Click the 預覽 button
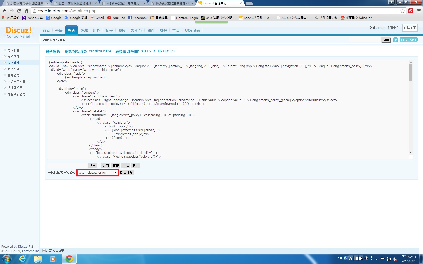Viewport: 423px width, 264px height. click(116, 166)
